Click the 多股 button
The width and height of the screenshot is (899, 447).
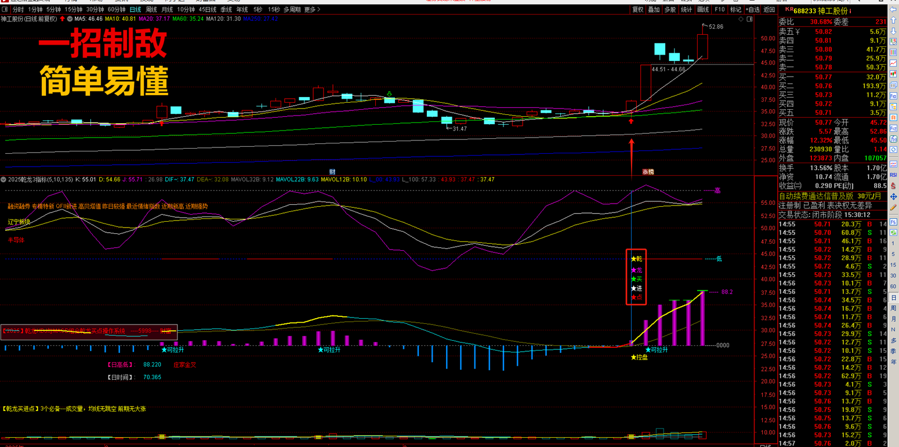click(x=670, y=9)
